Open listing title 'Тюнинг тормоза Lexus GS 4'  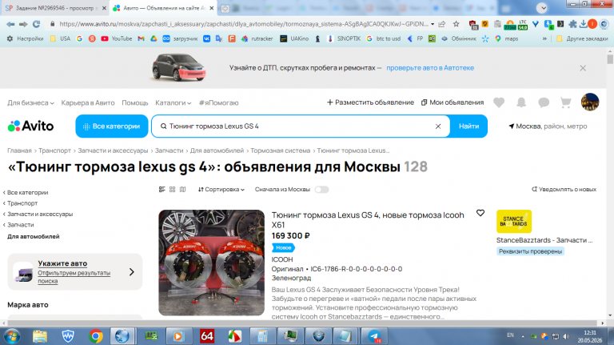tap(368, 220)
